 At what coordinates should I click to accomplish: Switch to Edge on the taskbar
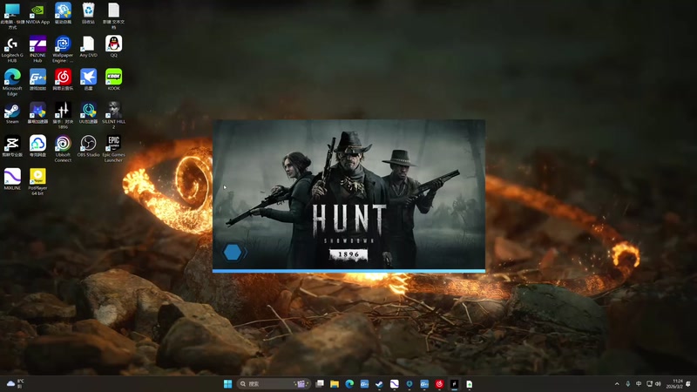pos(349,384)
